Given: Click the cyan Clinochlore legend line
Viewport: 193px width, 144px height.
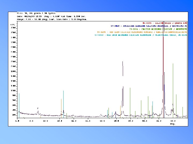Looking at the screenshot, I should 141,35.
